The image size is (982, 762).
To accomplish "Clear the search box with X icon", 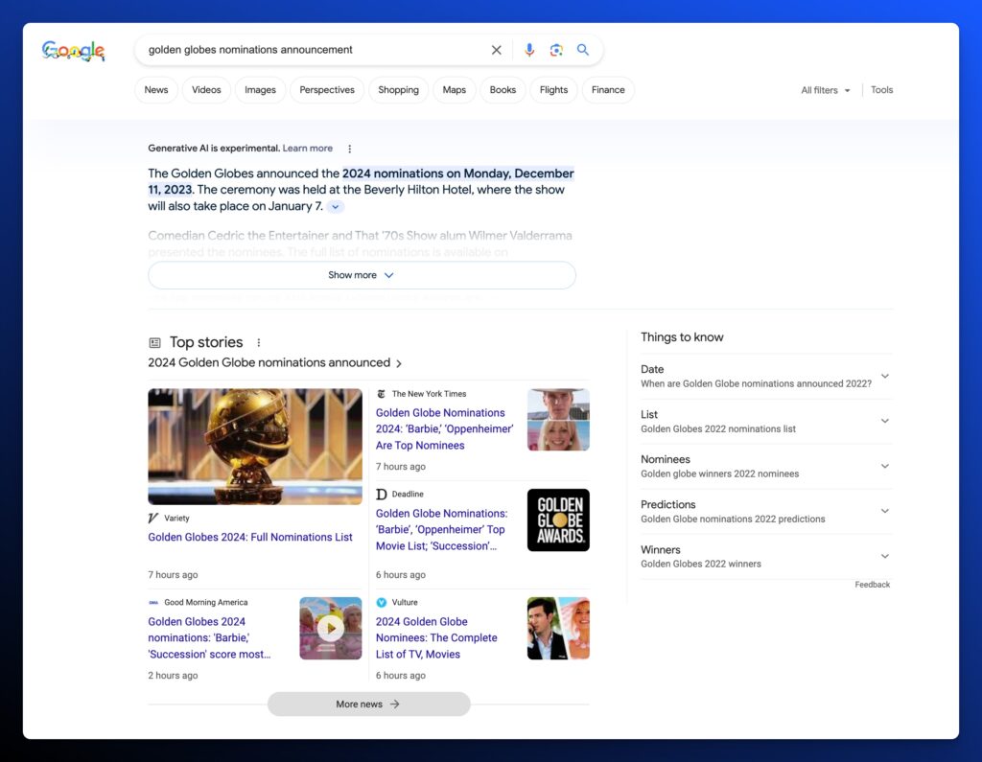I will click(x=496, y=50).
